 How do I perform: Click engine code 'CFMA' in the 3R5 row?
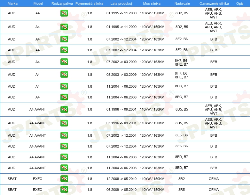[214, 190]
